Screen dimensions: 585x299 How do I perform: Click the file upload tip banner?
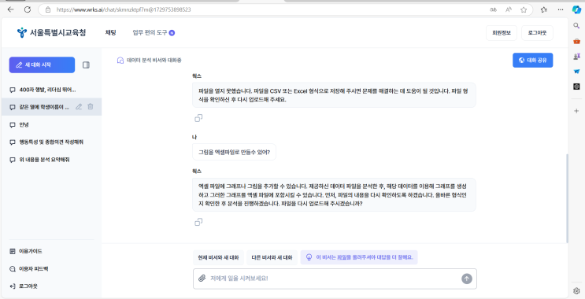pyautogui.click(x=359, y=257)
